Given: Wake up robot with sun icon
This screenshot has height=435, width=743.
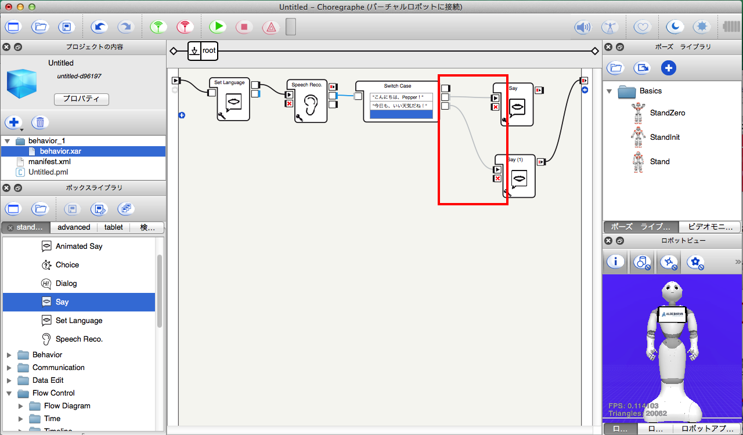Looking at the screenshot, I should (x=701, y=27).
